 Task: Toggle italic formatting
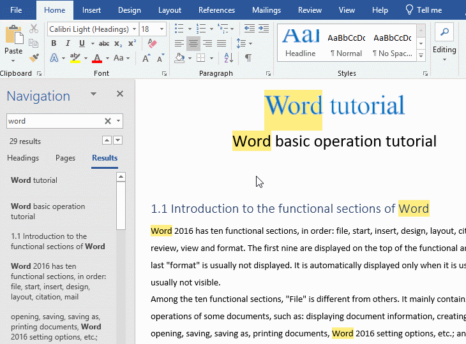pos(68,43)
